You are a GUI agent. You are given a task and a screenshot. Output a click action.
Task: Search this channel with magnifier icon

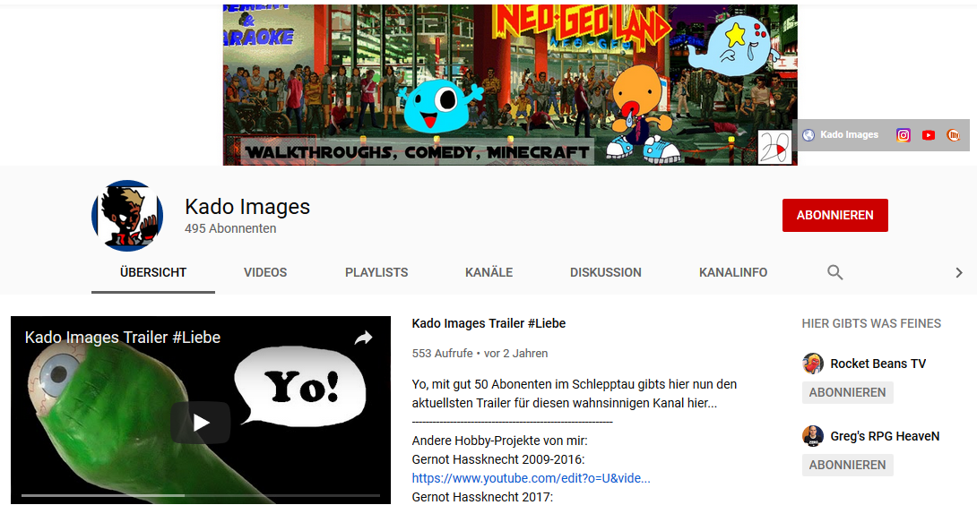tap(835, 272)
